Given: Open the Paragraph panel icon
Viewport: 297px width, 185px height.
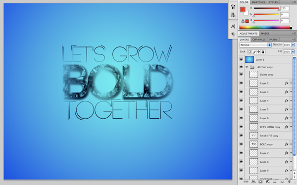Looking at the screenshot, I should point(233,34).
